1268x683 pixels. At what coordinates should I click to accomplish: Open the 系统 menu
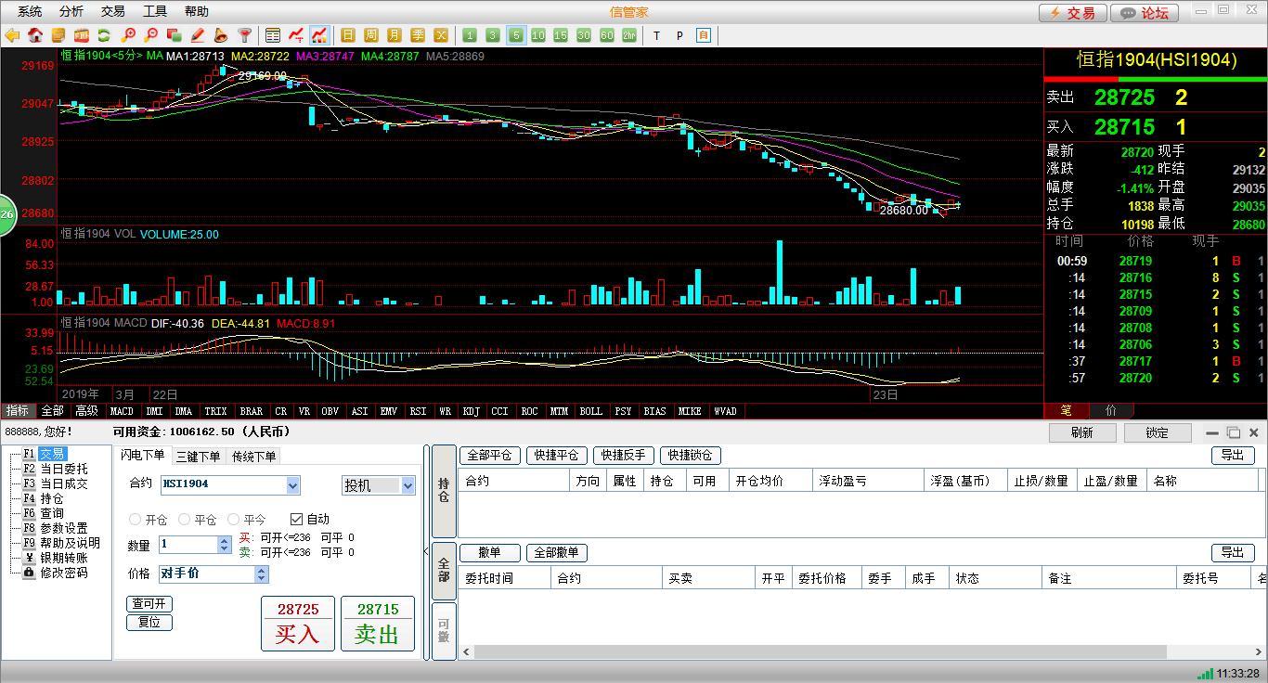tap(30, 11)
